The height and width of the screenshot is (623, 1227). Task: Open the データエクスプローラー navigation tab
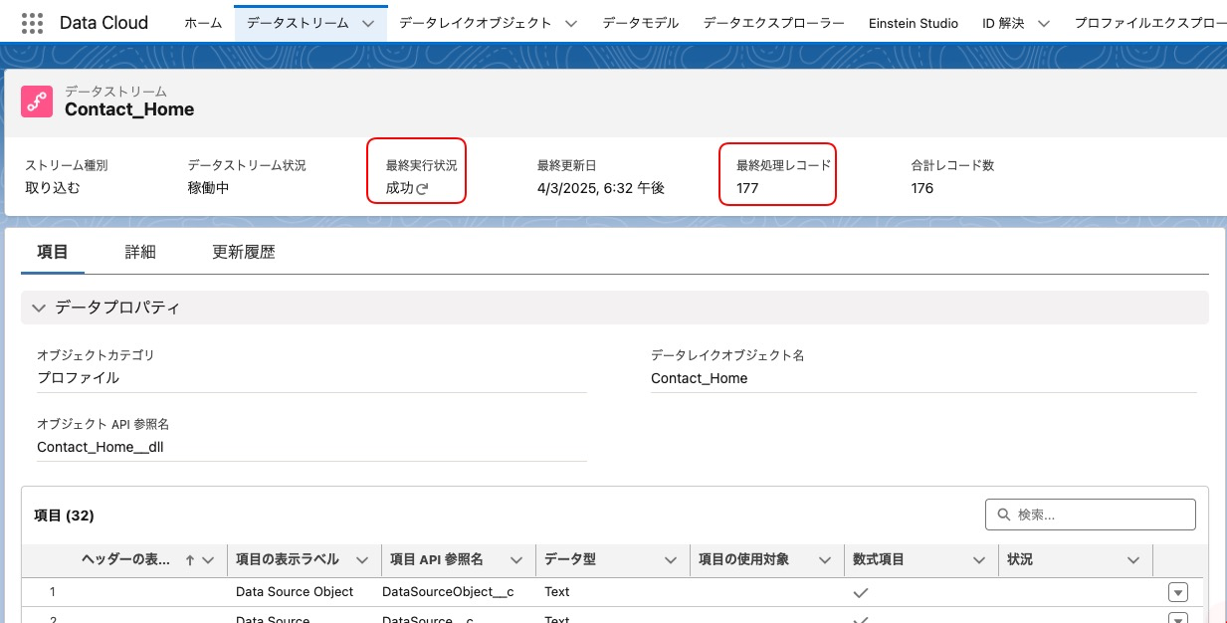coord(774,23)
